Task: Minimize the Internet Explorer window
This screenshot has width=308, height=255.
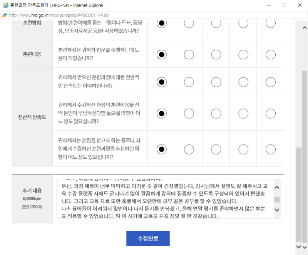Action: click(269, 5)
